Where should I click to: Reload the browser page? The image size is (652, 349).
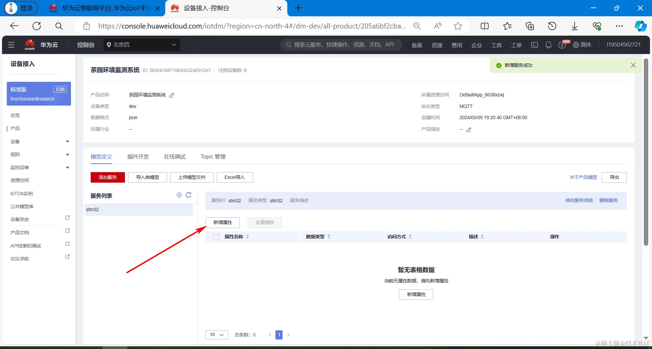coord(37,26)
